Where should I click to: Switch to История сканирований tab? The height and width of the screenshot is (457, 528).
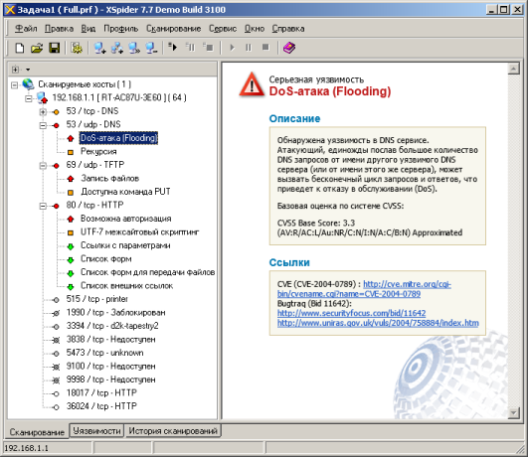tap(173, 431)
